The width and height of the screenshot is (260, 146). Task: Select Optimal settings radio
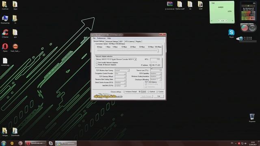[x=148, y=92]
